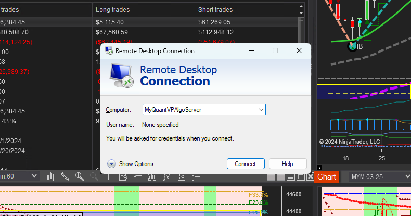Image resolution: width=411 pixels, height=216 pixels.
Task: Minimize the chart panel with underscore icon
Action: (291, 177)
